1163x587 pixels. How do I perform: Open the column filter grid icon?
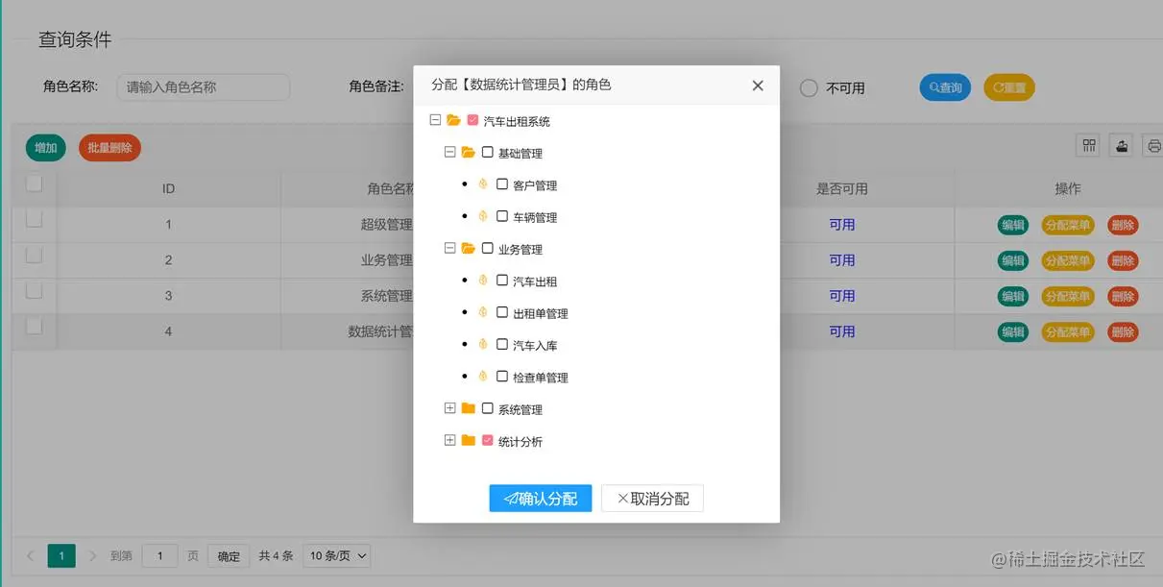1089,145
